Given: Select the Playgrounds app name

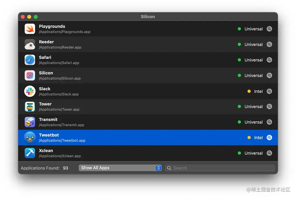Looking at the screenshot, I should pyautogui.click(x=52, y=26).
